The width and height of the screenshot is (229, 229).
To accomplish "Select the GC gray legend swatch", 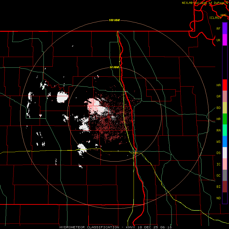I will coord(225,175).
